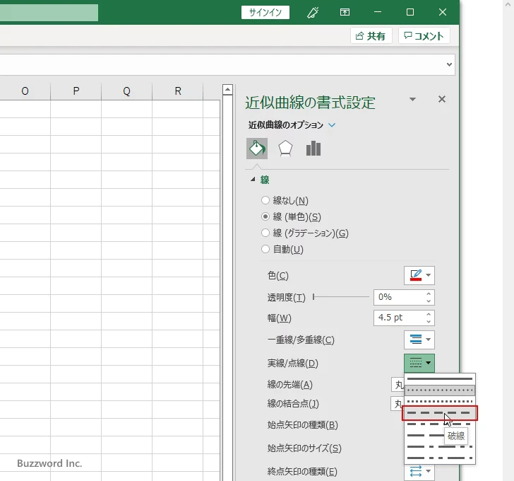Increase the 幅(W) width value
The image size is (514, 481).
pyautogui.click(x=429, y=314)
